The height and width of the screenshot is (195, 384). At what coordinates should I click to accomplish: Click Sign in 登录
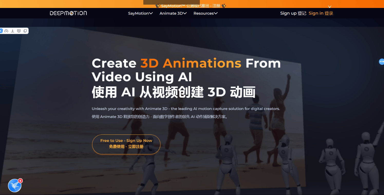tap(320, 13)
